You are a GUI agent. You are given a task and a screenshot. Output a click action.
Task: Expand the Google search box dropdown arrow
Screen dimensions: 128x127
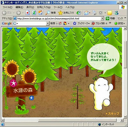tap(48, 23)
